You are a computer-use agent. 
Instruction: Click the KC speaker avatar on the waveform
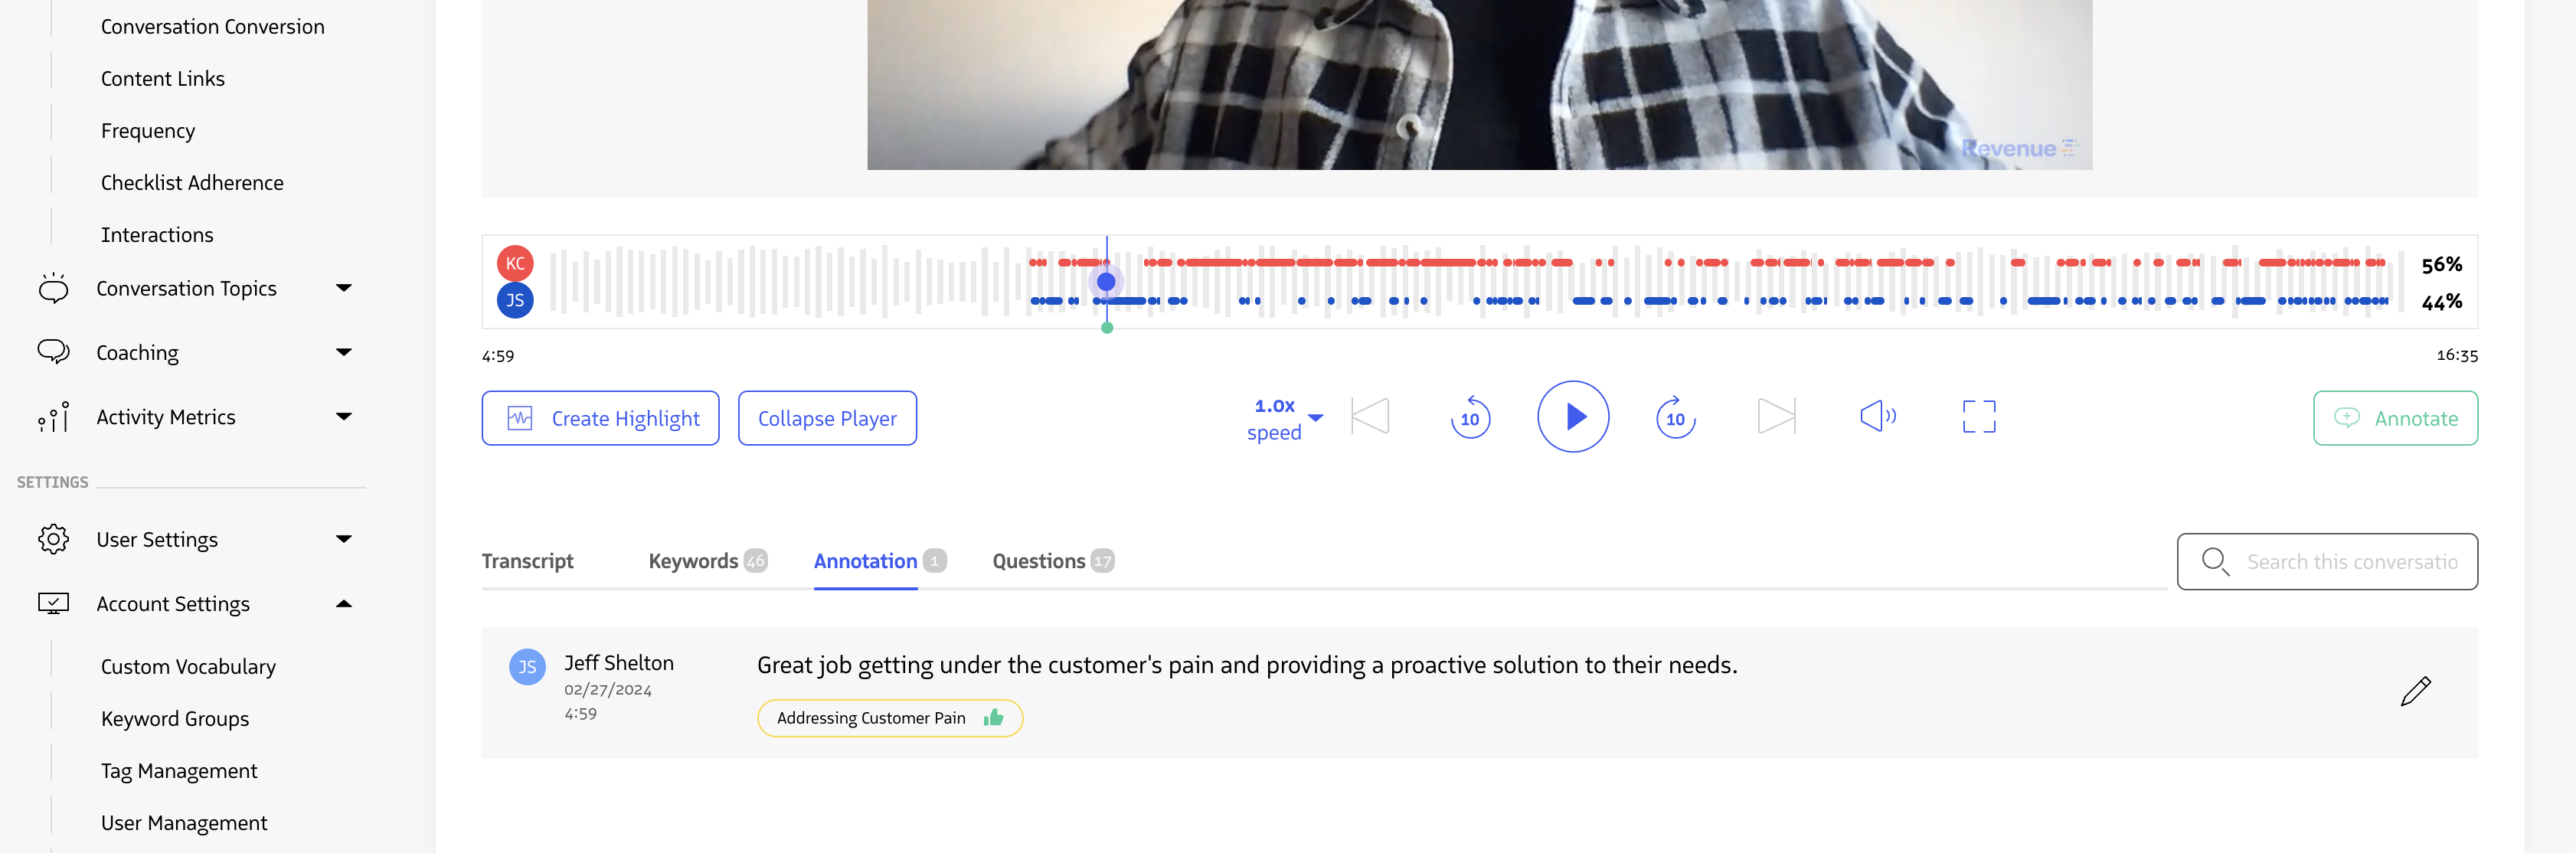point(515,263)
